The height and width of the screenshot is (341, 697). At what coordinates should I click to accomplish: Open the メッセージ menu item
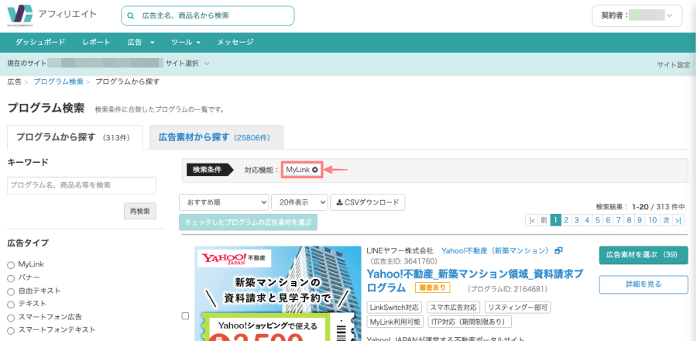[235, 42]
